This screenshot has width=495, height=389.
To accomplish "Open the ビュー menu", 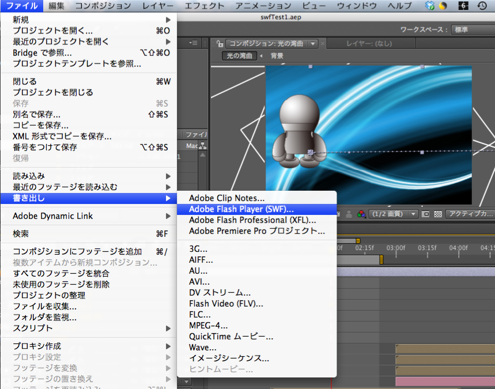I will click(314, 6).
